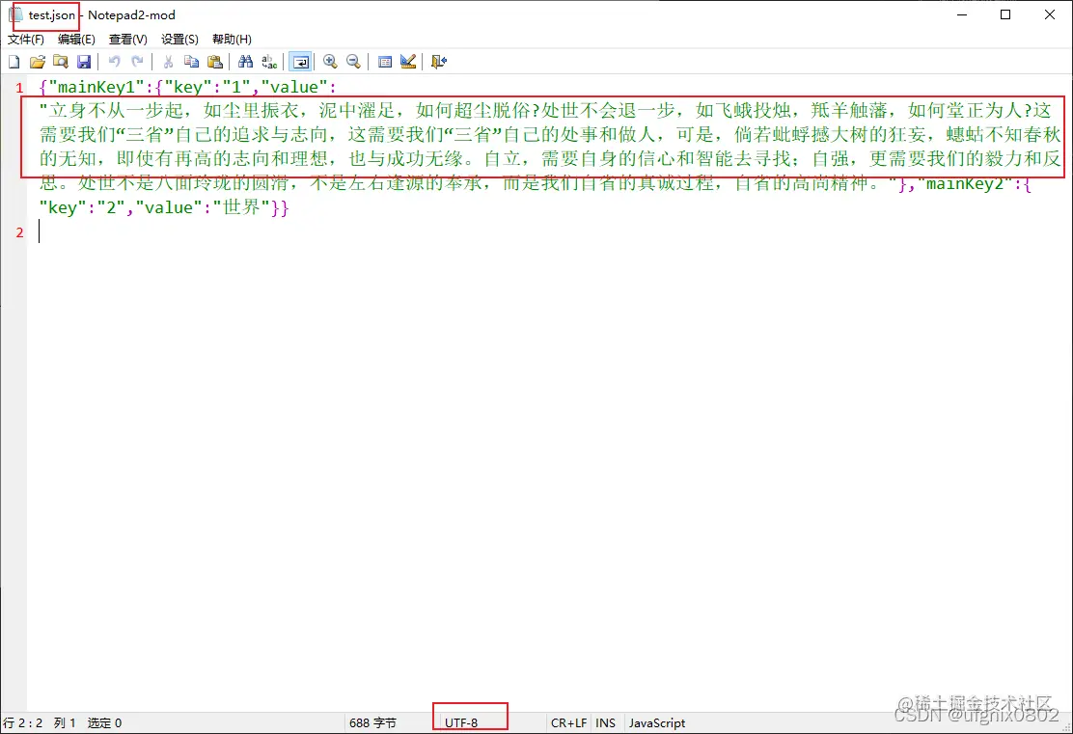Image resolution: width=1073 pixels, height=734 pixels.
Task: Click the Paste clipboard icon
Action: point(215,63)
